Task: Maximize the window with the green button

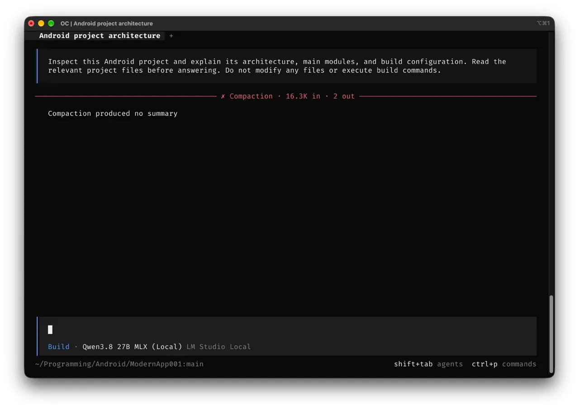Action: click(x=51, y=24)
